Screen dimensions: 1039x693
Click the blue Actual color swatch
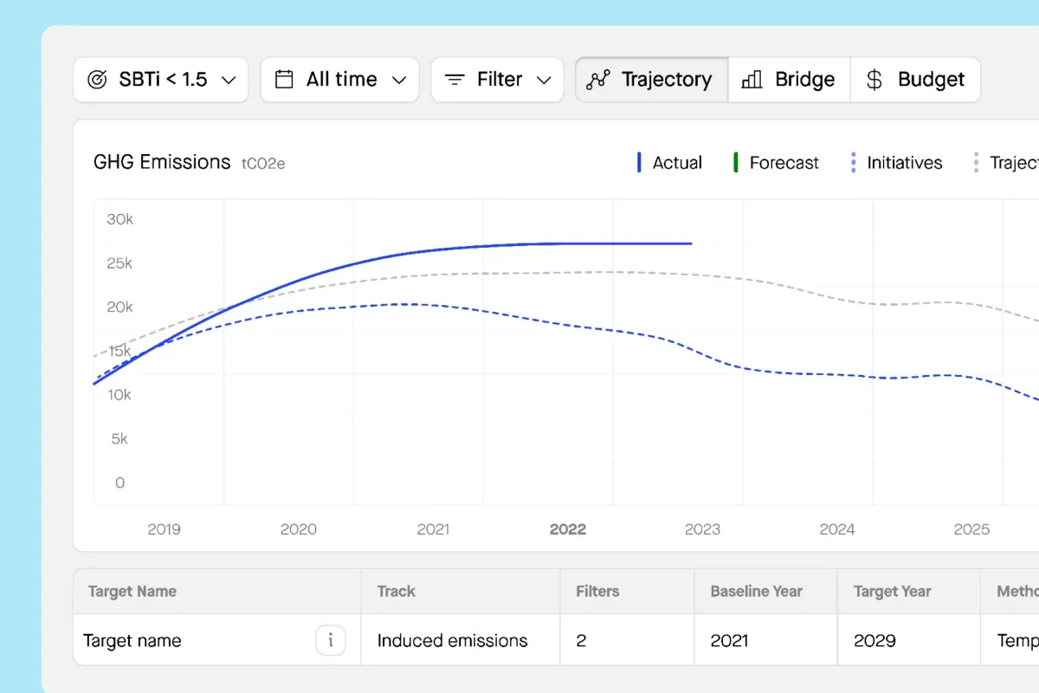[639, 162]
